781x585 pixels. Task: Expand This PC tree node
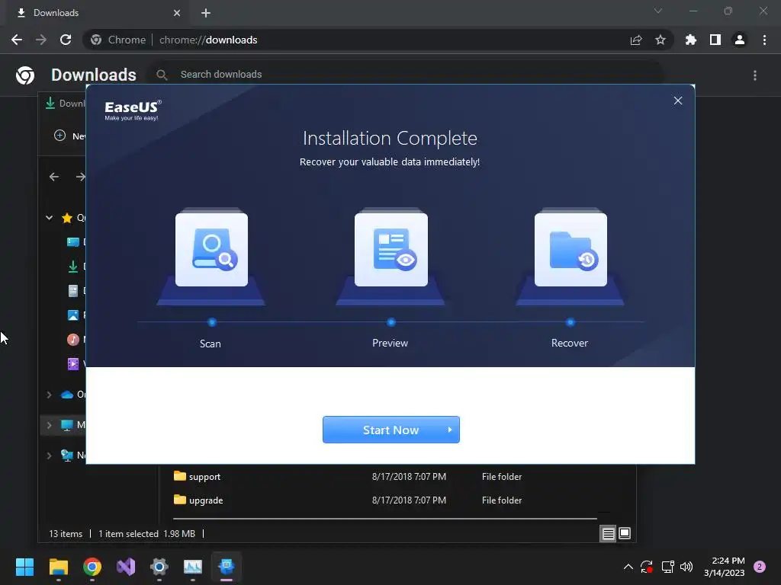[50, 425]
